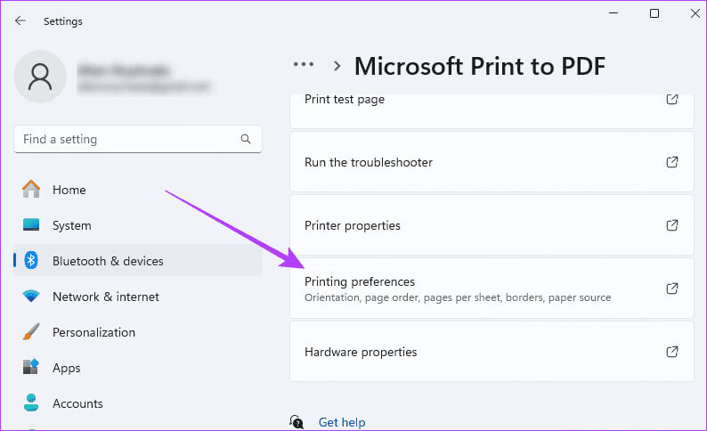This screenshot has width=707, height=431.
Task: Click the search magnifier icon
Action: [245, 139]
